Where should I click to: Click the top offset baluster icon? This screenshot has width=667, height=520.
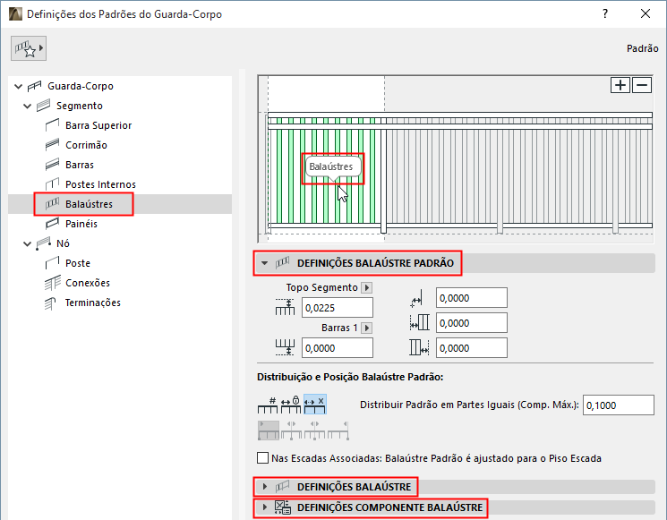click(x=285, y=307)
